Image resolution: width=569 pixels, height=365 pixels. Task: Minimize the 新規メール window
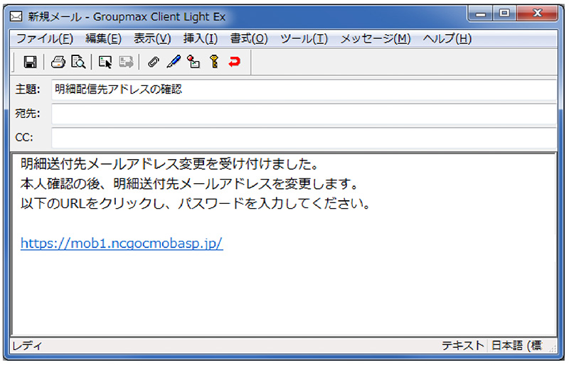tap(481, 13)
